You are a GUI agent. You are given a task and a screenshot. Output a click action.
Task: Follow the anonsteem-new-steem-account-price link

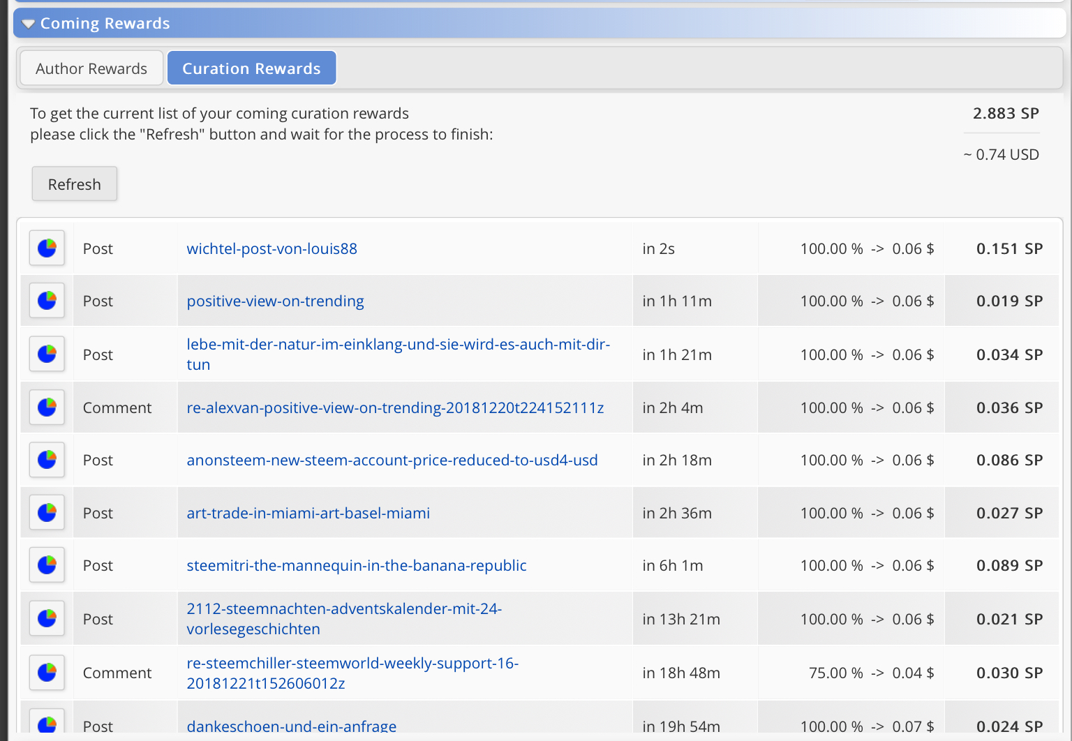pyautogui.click(x=392, y=460)
